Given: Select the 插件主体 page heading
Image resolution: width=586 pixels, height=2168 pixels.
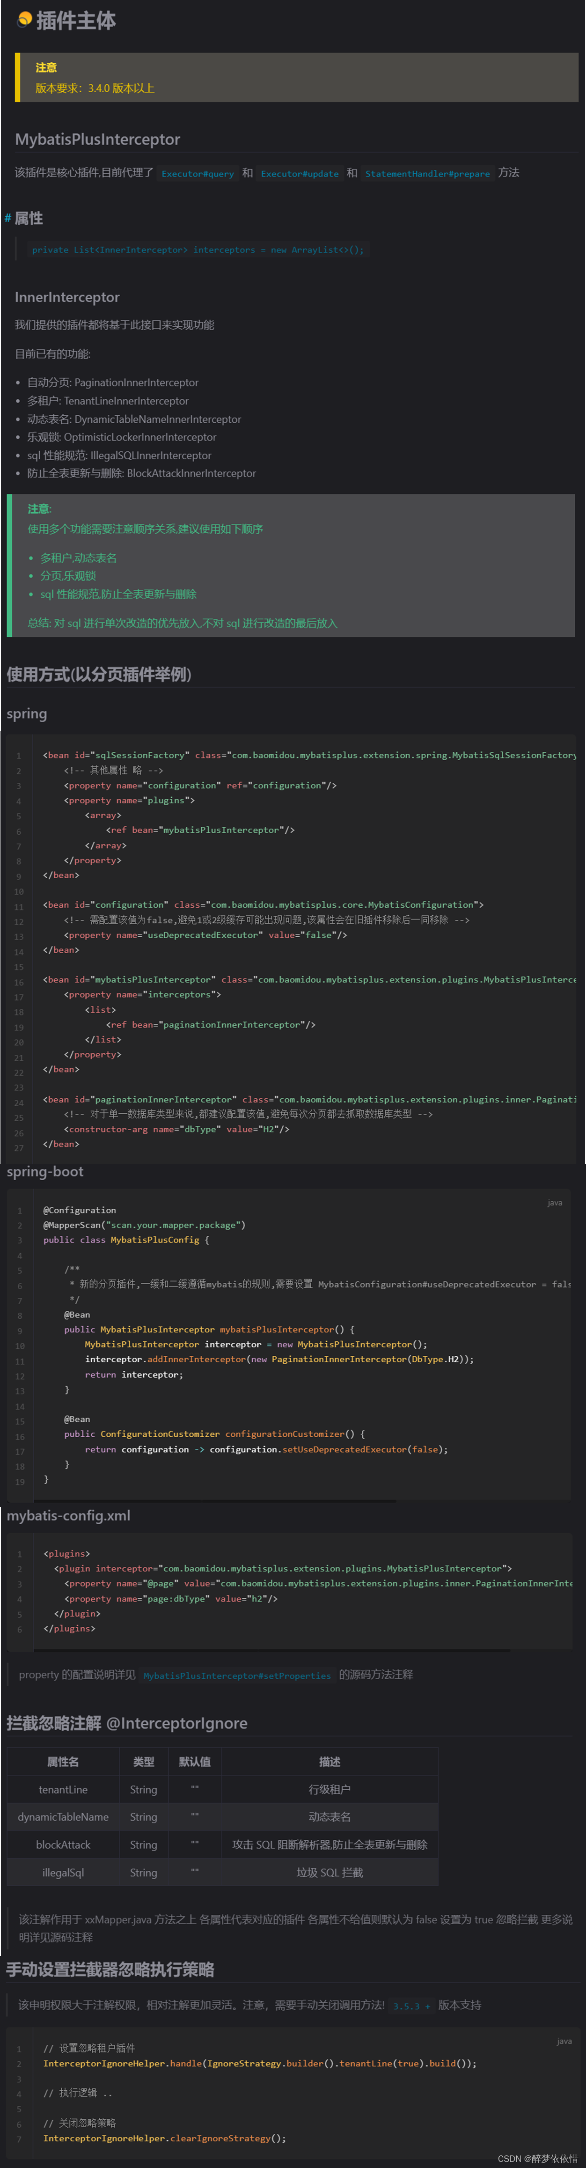Looking at the screenshot, I should click(76, 20).
